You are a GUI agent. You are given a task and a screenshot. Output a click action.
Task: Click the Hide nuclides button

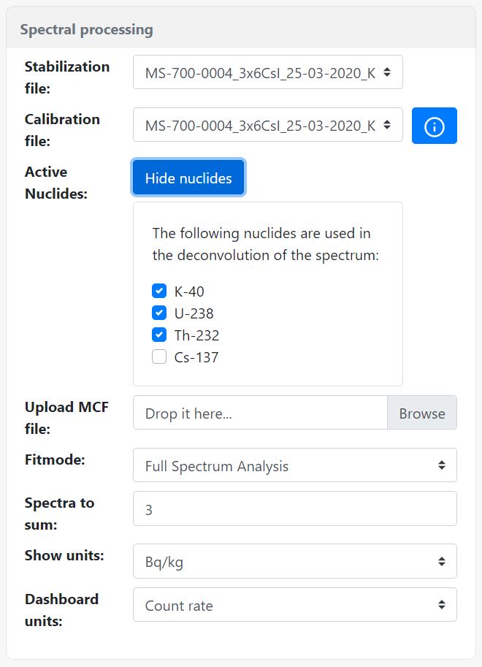188,178
